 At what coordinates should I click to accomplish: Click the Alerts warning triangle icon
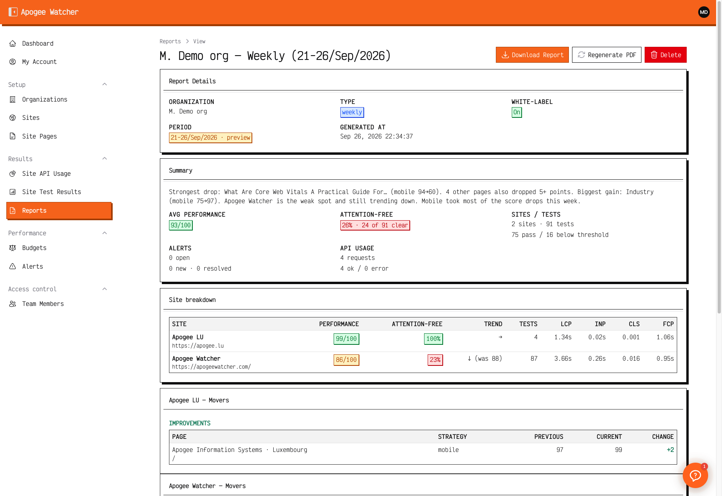pyautogui.click(x=13, y=266)
